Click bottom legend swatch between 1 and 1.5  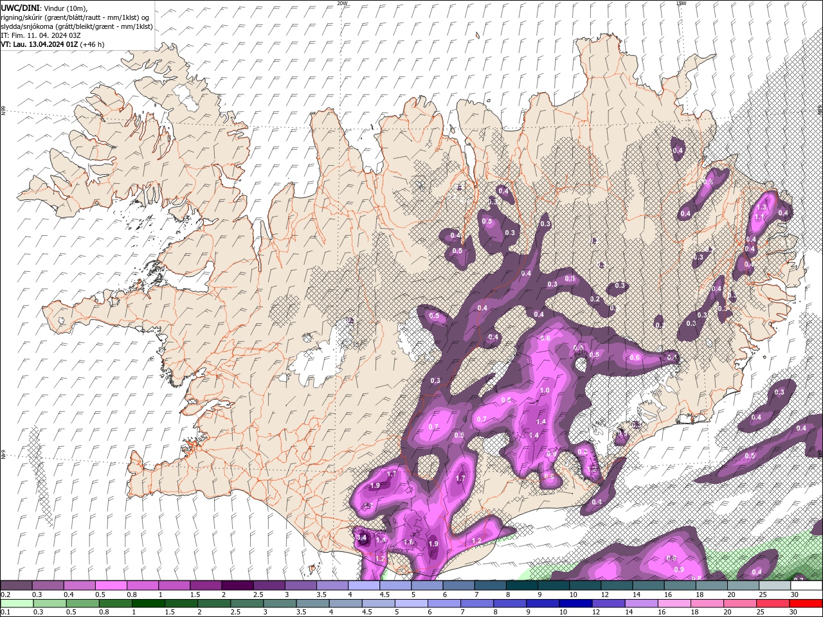click(148, 604)
